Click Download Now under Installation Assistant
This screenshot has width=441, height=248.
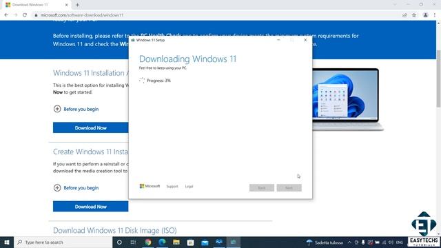pyautogui.click(x=90, y=127)
